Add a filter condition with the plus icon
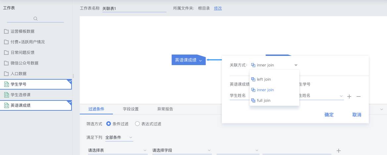Image resolution: width=387 pixels, height=155 pixels. pyautogui.click(x=339, y=151)
